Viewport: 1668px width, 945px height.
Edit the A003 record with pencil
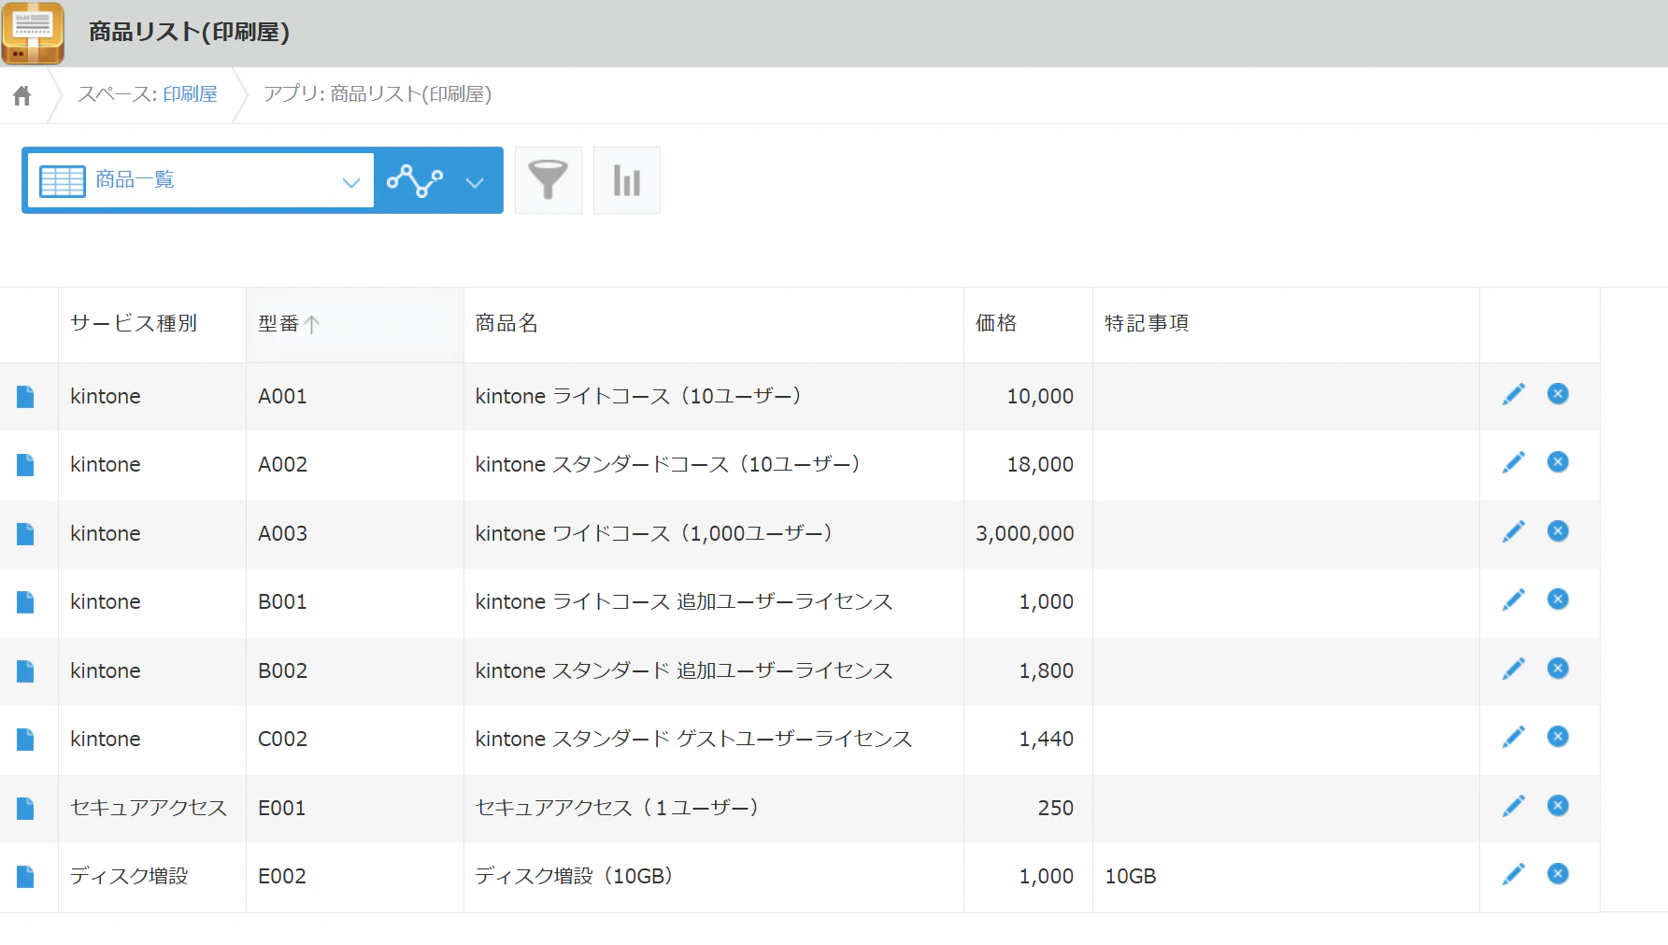click(x=1514, y=532)
